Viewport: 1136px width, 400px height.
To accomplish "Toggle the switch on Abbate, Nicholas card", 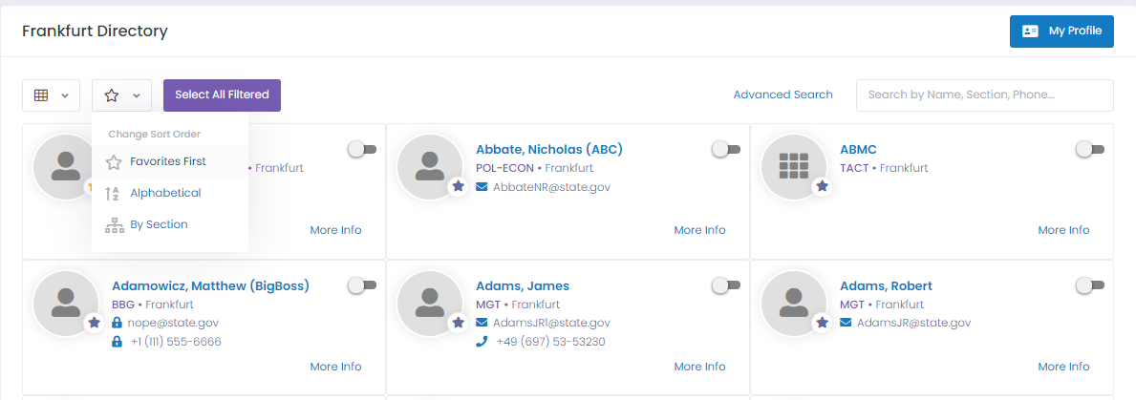I will point(726,149).
